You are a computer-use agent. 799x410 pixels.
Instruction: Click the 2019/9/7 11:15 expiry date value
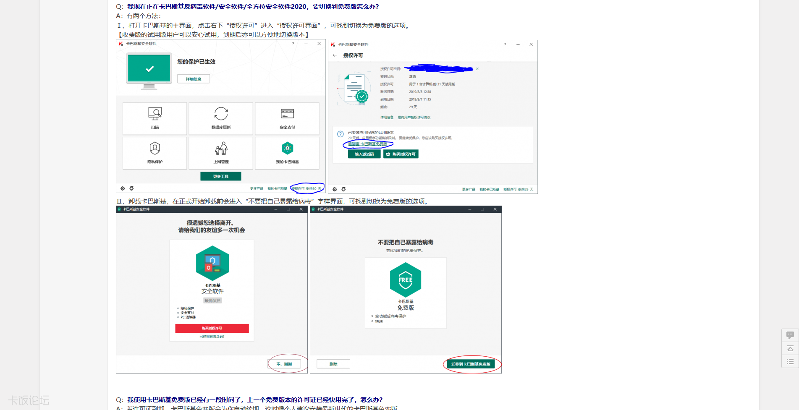[420, 99]
